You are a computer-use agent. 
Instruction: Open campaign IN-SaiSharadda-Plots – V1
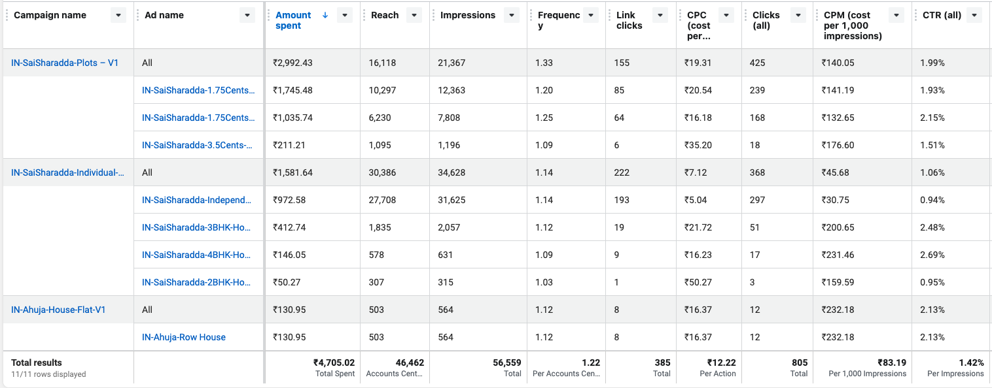coord(65,63)
